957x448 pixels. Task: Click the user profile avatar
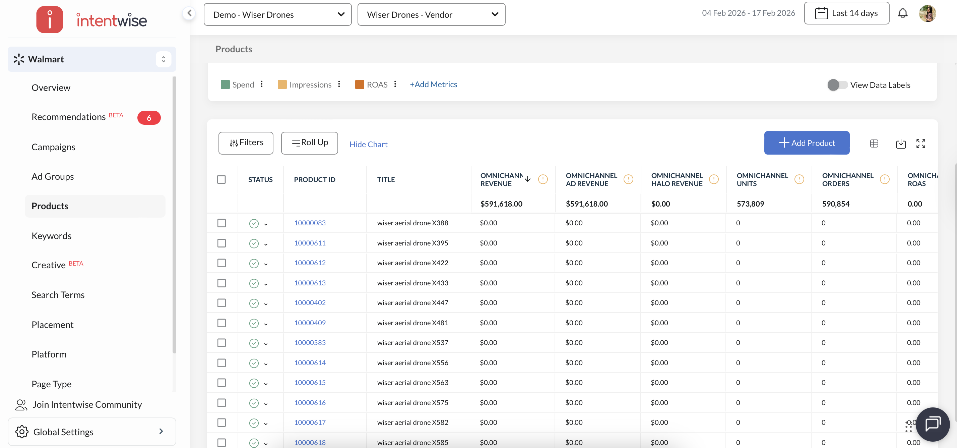pyautogui.click(x=927, y=14)
